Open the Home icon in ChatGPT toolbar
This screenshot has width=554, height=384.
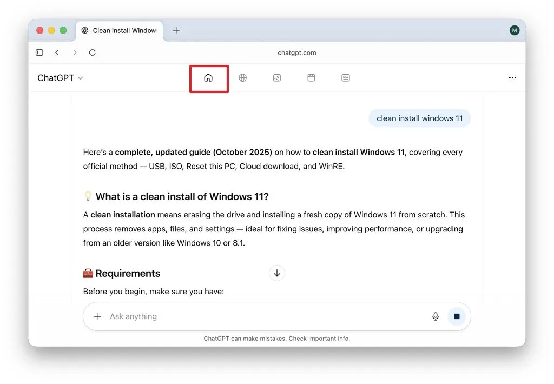click(208, 78)
